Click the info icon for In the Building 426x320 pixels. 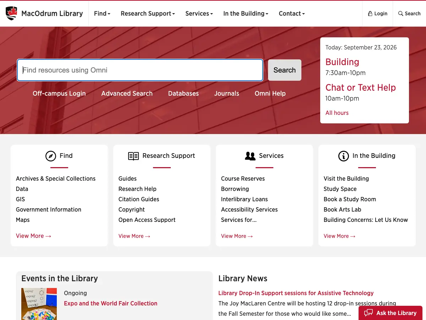(x=344, y=156)
